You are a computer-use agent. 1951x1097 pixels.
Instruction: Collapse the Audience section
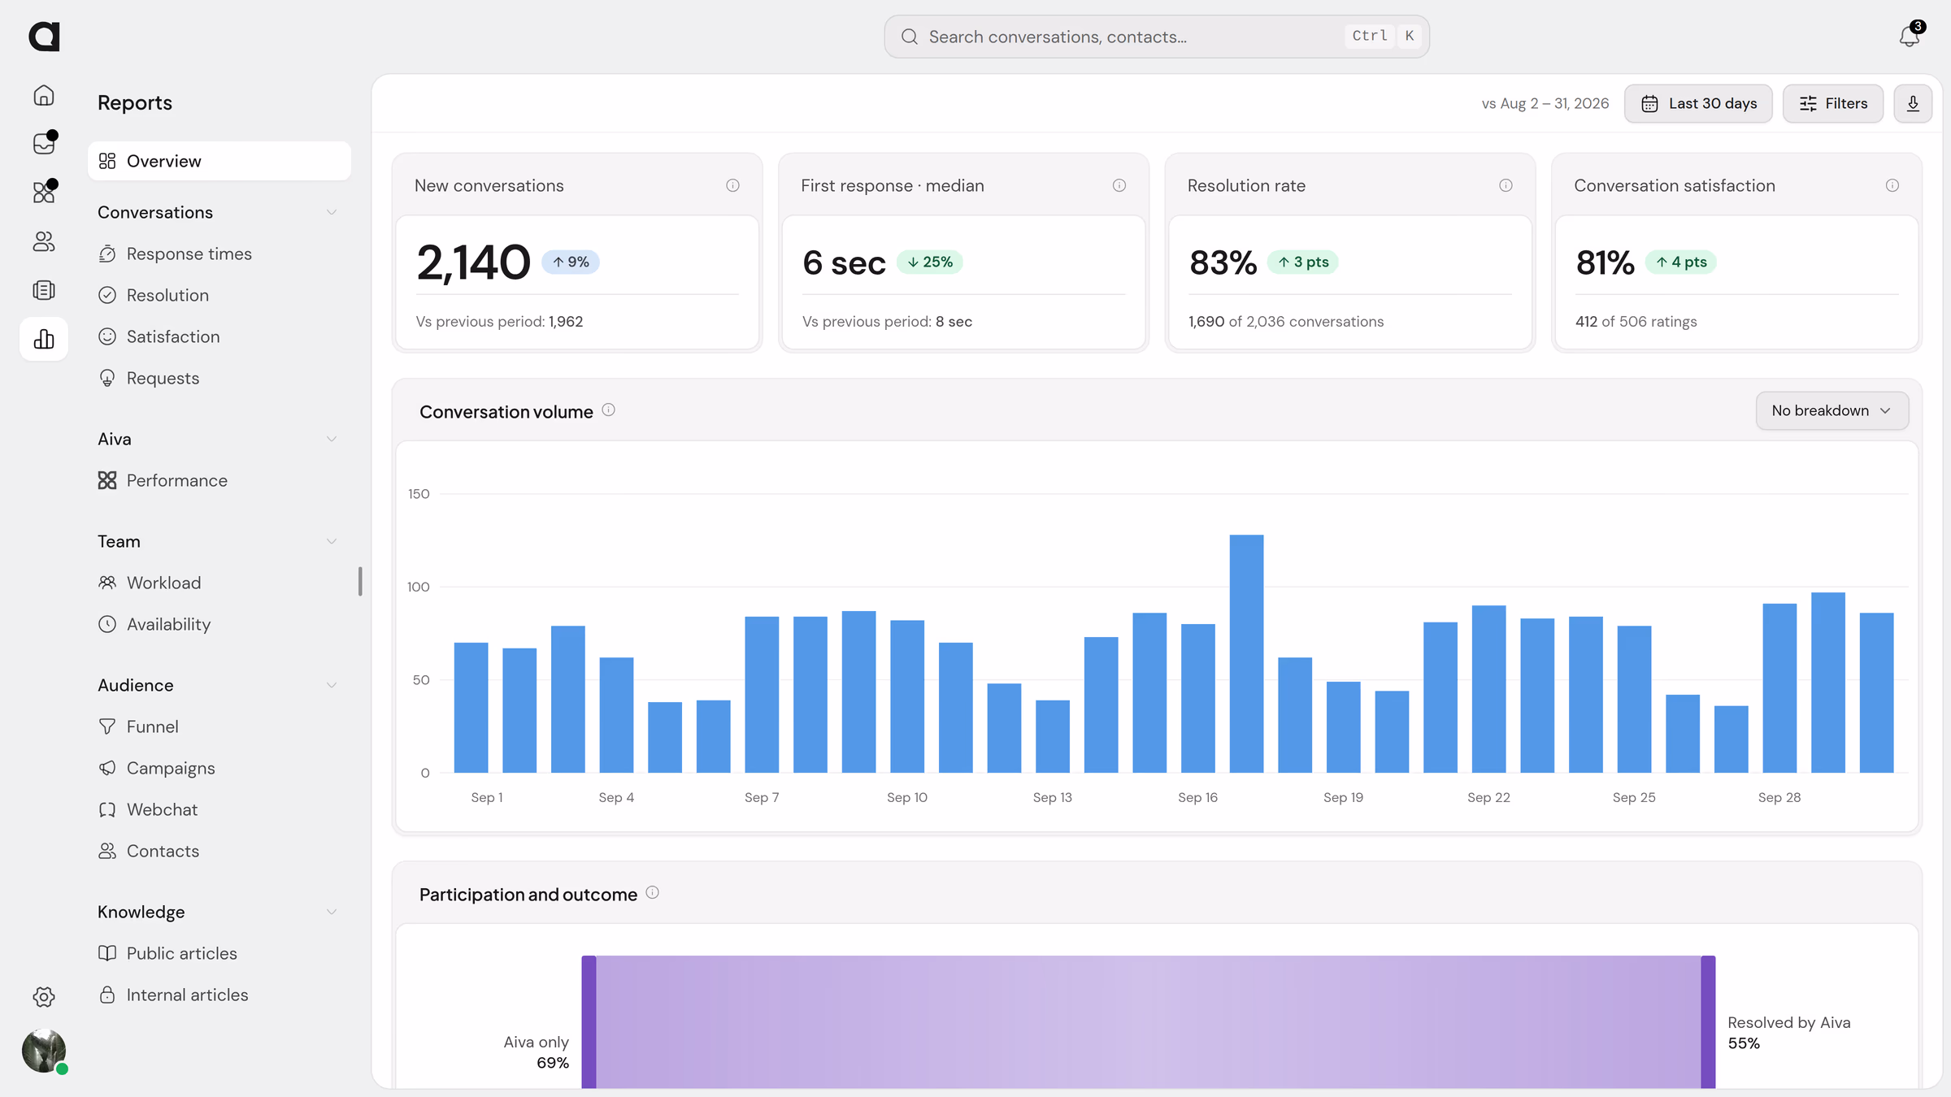(332, 685)
